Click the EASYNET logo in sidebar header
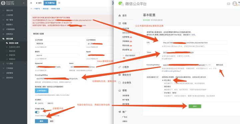The image size is (240, 124). 8,3
